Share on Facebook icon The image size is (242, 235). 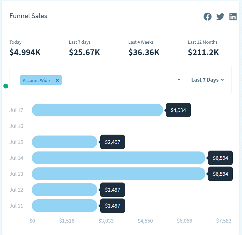[208, 17]
